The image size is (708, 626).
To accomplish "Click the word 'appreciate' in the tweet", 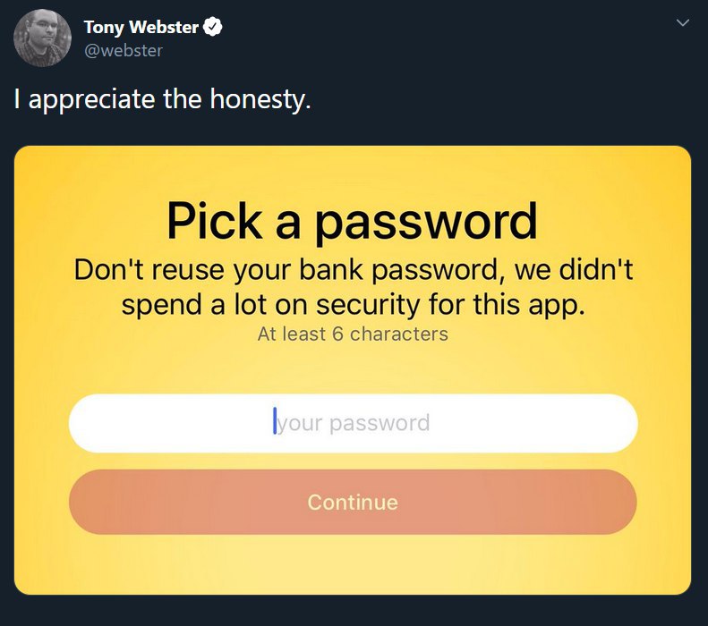I will click(91, 100).
